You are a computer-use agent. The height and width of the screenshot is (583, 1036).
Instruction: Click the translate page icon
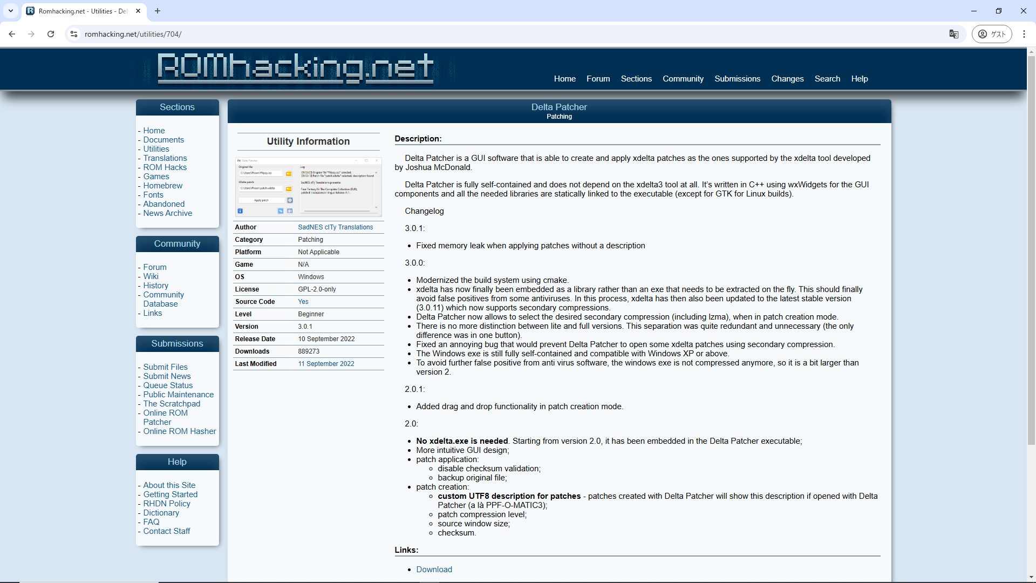pos(954,34)
